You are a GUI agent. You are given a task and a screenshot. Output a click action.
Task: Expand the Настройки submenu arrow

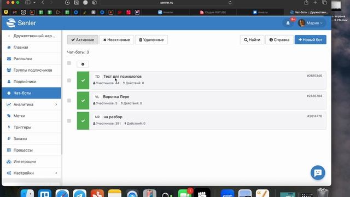click(56, 173)
